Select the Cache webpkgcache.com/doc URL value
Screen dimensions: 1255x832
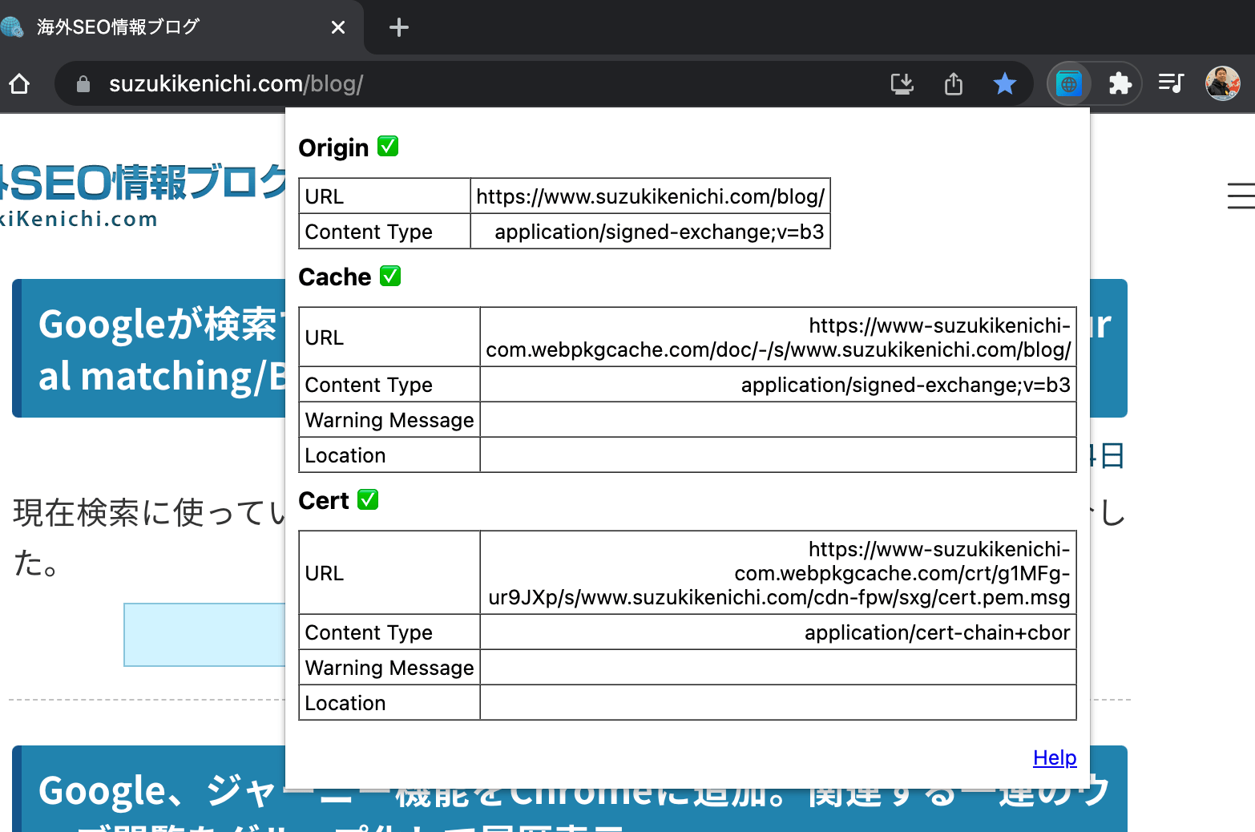[x=778, y=337]
